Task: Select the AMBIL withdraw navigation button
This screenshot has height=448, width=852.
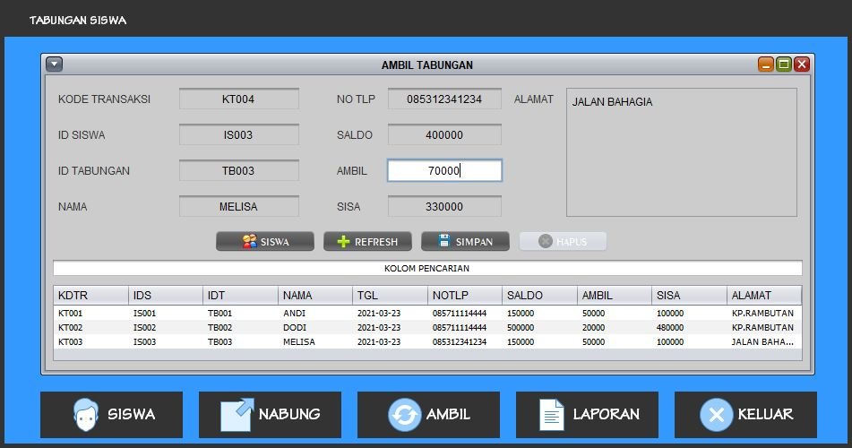Action: click(x=428, y=414)
